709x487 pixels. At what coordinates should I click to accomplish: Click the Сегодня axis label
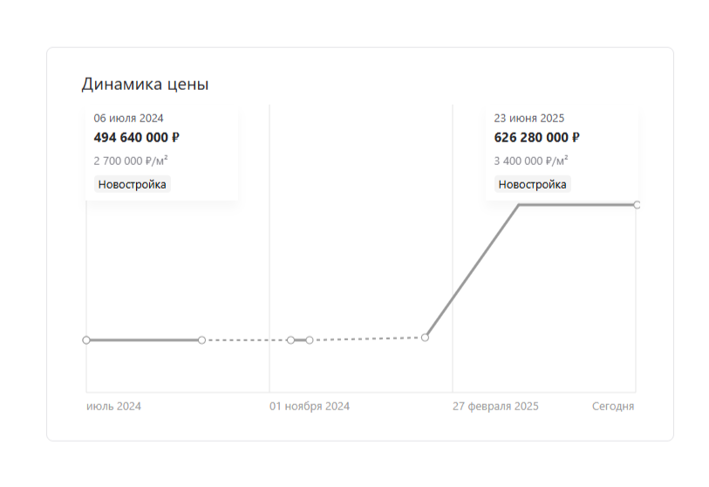[613, 407]
